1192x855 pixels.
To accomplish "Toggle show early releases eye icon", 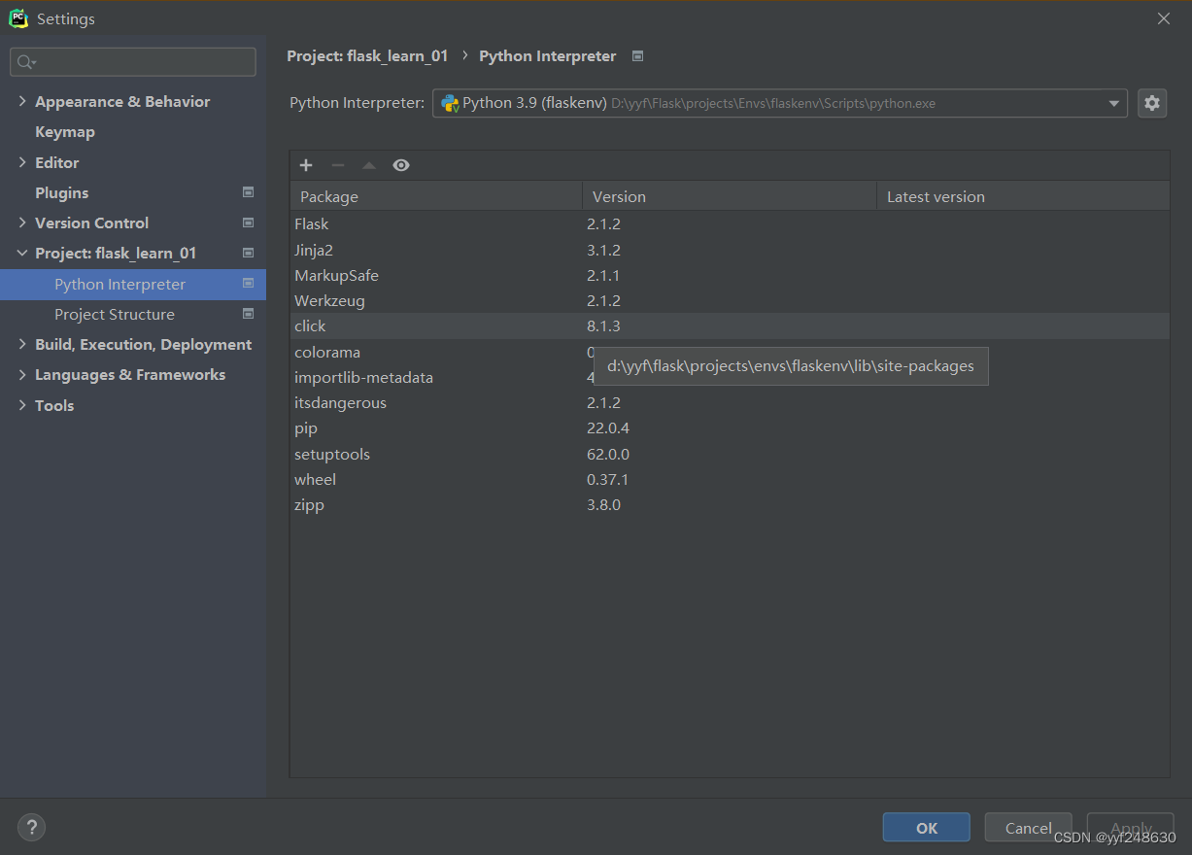I will coord(401,165).
